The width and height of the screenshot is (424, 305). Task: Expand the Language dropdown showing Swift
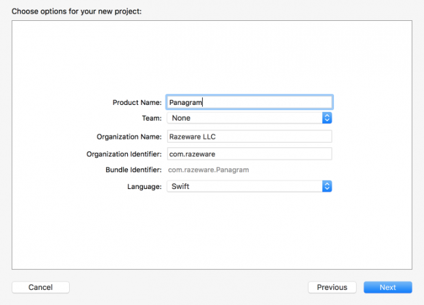coord(244,186)
